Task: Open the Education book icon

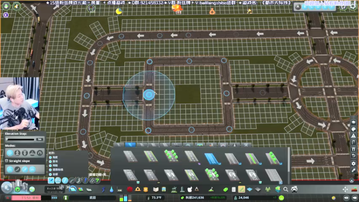Action: point(156,189)
